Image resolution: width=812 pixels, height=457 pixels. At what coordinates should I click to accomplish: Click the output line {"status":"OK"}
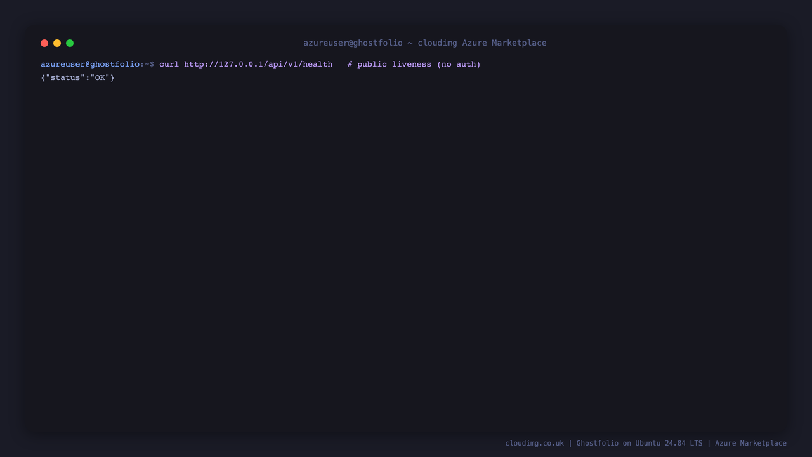point(77,77)
